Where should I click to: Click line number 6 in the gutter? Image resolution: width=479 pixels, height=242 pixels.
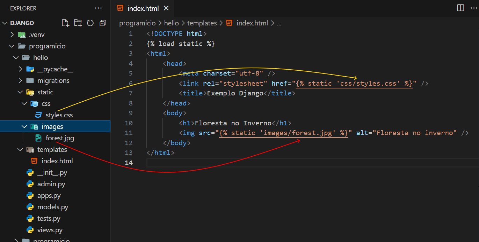point(131,83)
